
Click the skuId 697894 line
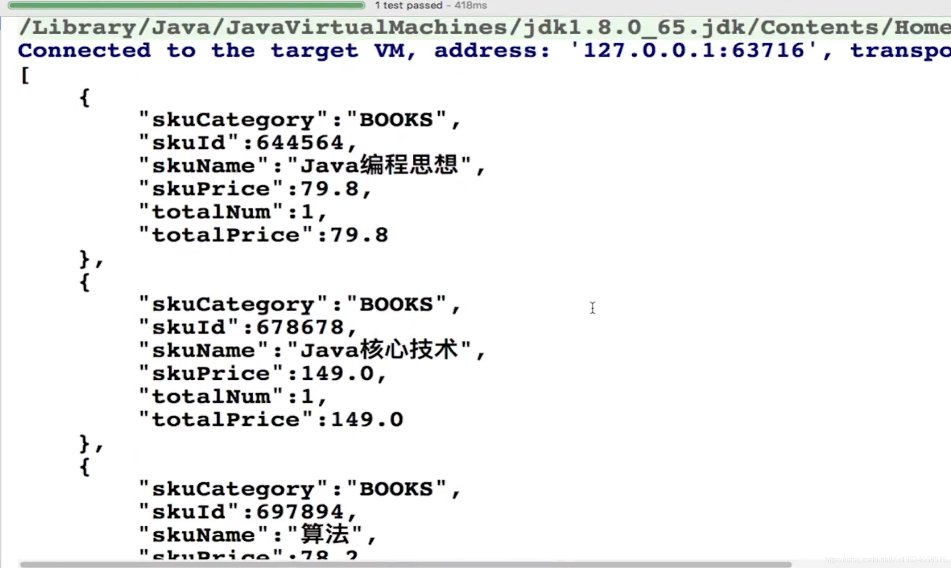click(248, 512)
